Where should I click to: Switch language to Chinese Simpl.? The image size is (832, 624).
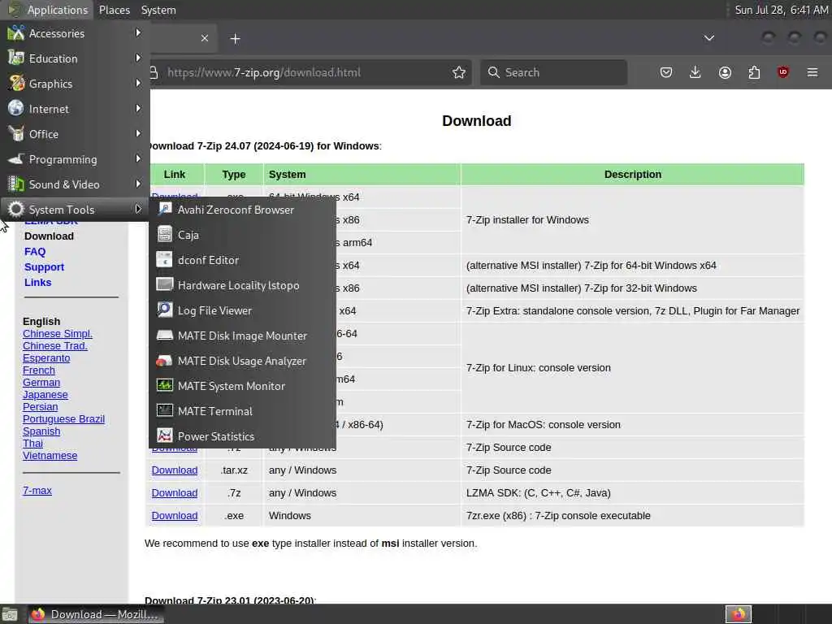(x=58, y=334)
